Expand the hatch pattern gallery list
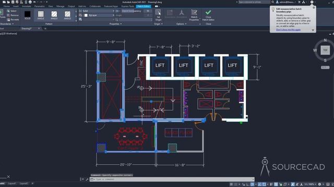334x187 pixels. click(x=76, y=20)
